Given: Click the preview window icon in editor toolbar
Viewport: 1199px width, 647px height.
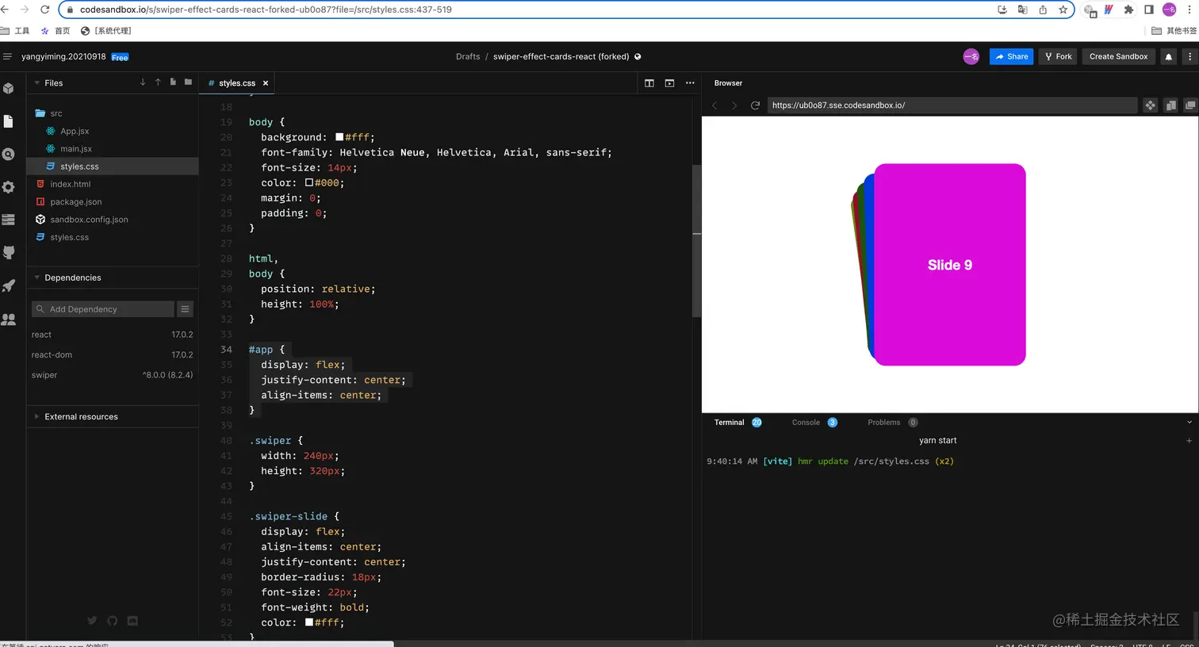Looking at the screenshot, I should pos(669,83).
